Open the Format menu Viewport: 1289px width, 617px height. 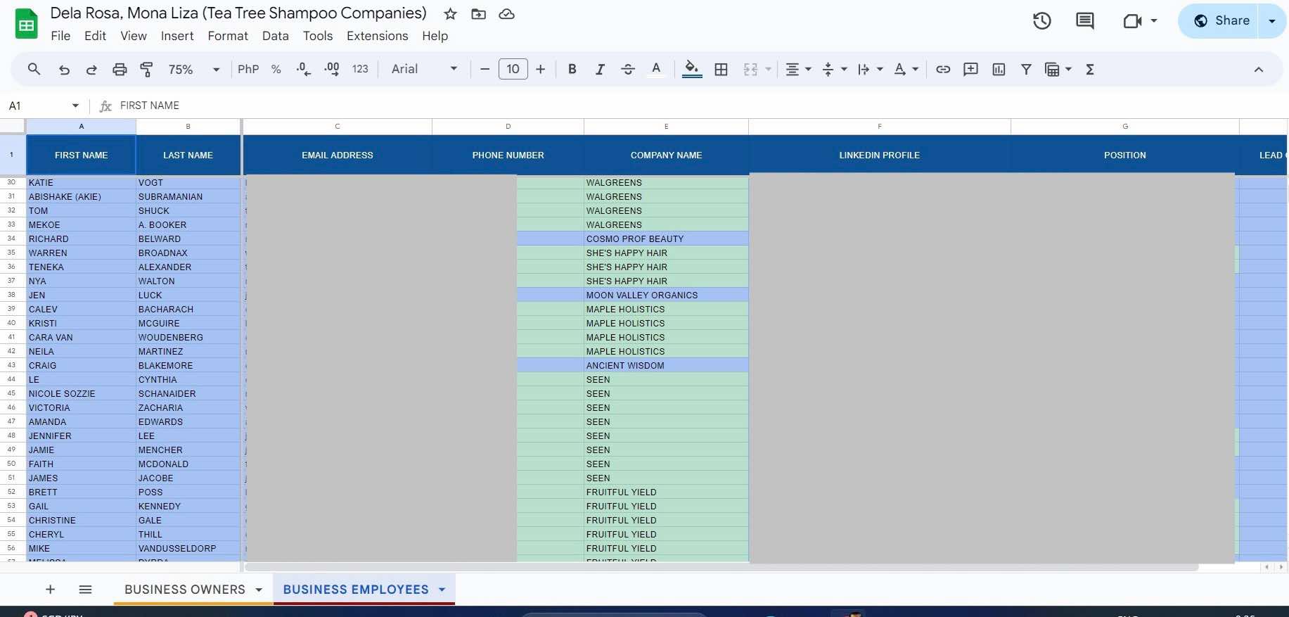coord(228,36)
